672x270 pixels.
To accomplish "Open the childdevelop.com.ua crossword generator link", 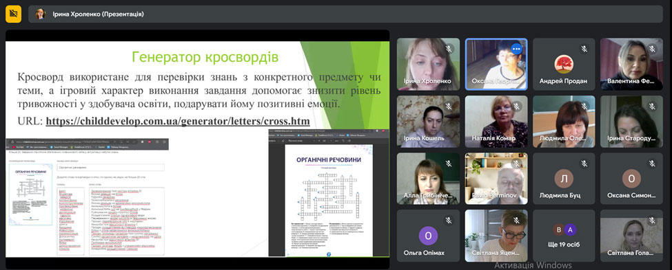I will [x=177, y=122].
